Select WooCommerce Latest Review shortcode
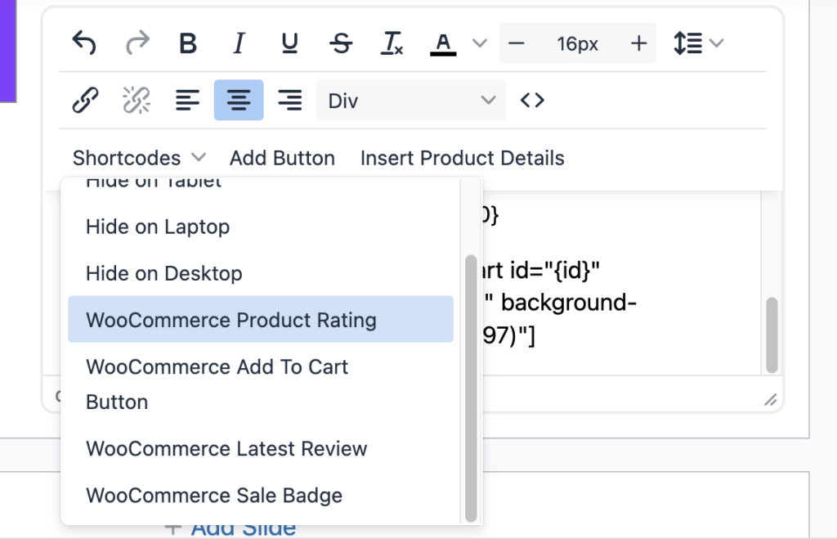Image resolution: width=837 pixels, height=539 pixels. [x=226, y=448]
